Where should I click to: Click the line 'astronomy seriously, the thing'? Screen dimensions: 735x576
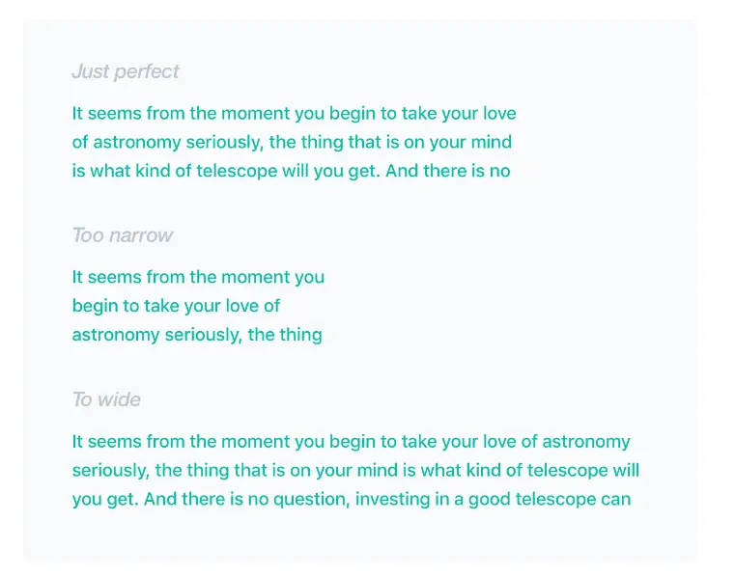pyautogui.click(x=197, y=335)
